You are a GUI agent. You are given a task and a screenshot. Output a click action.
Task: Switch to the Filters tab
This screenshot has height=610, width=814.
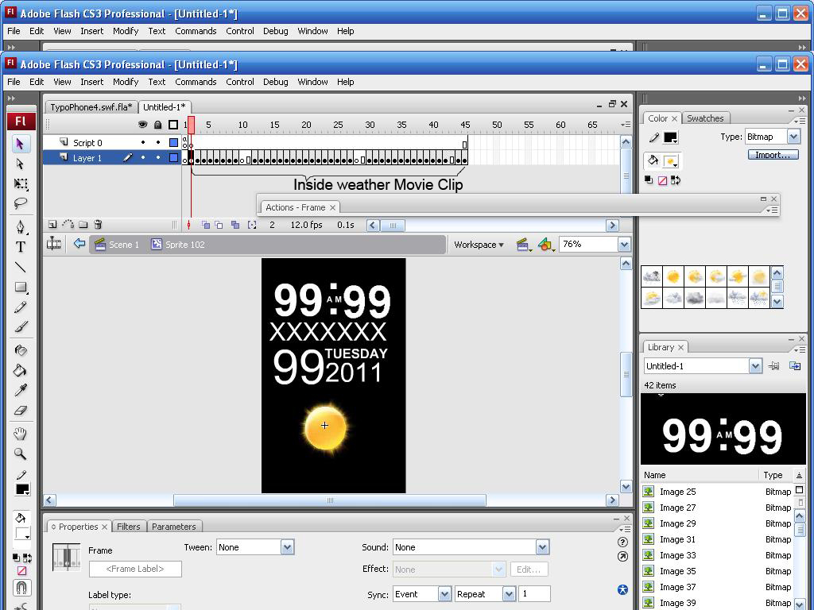tap(128, 527)
